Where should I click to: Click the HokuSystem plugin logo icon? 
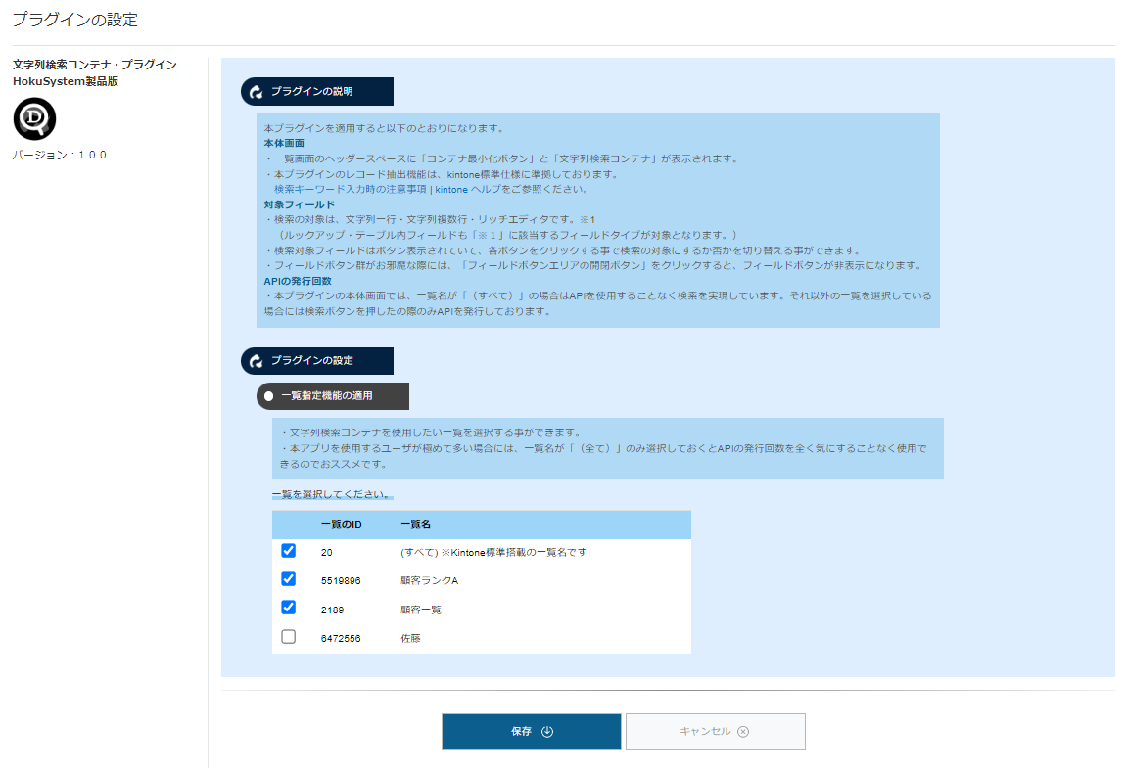35,120
